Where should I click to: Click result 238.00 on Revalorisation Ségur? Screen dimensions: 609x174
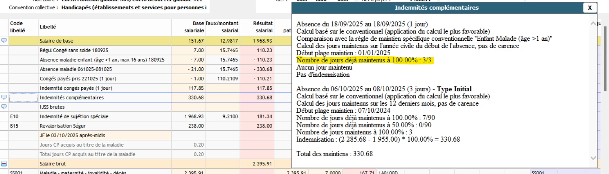tap(264, 126)
